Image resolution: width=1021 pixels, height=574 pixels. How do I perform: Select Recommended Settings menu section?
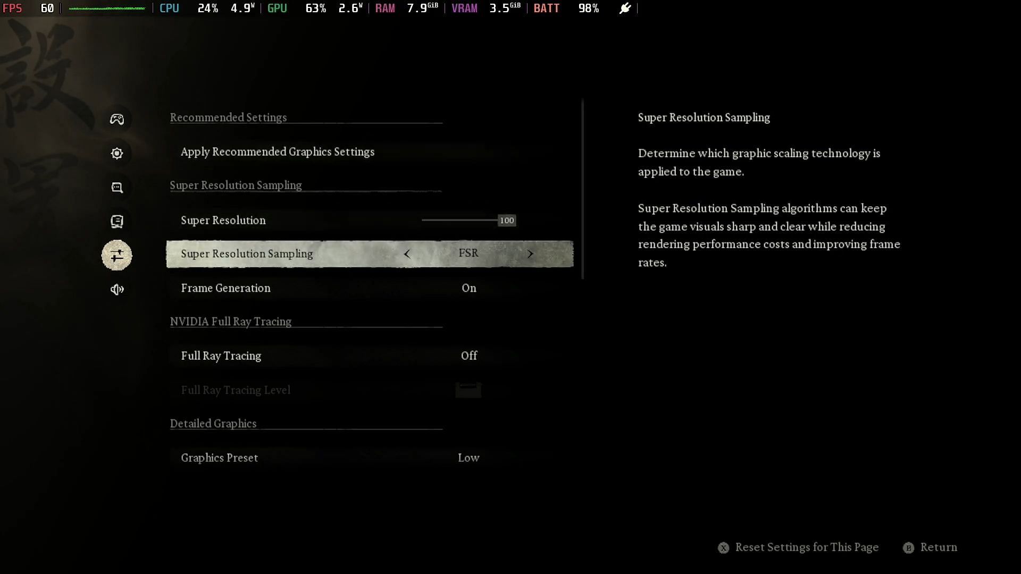pos(228,117)
